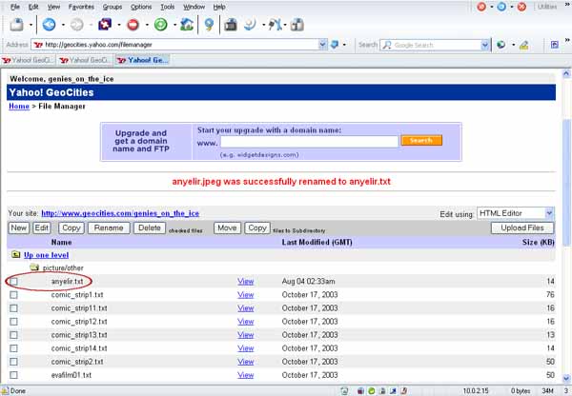Open the dropdown arrow next to Refresh icon

coord(174,25)
